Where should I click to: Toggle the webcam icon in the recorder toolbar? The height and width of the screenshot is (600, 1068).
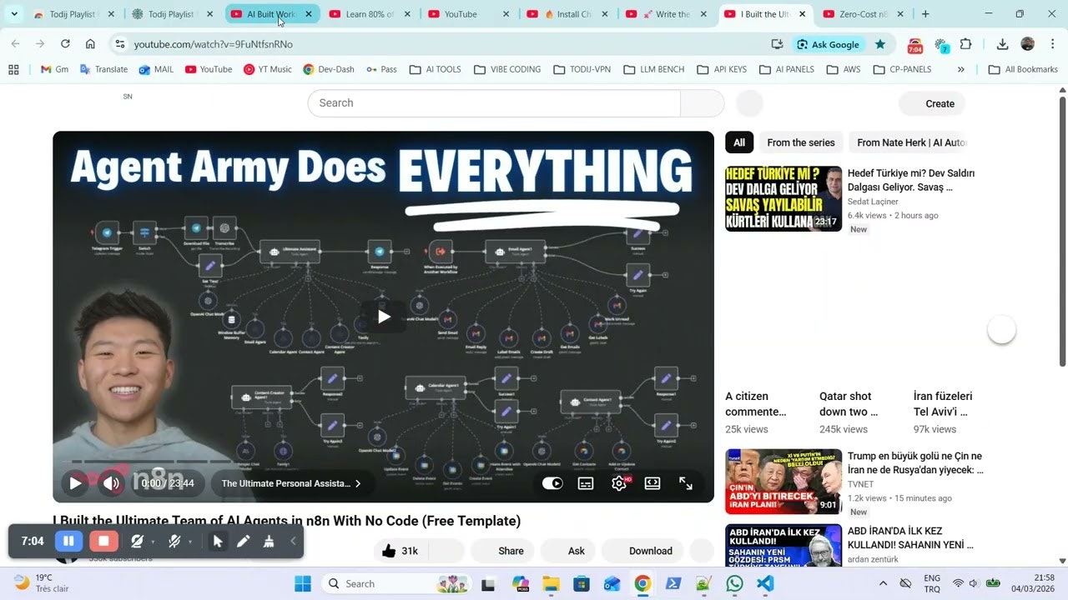[x=137, y=542]
